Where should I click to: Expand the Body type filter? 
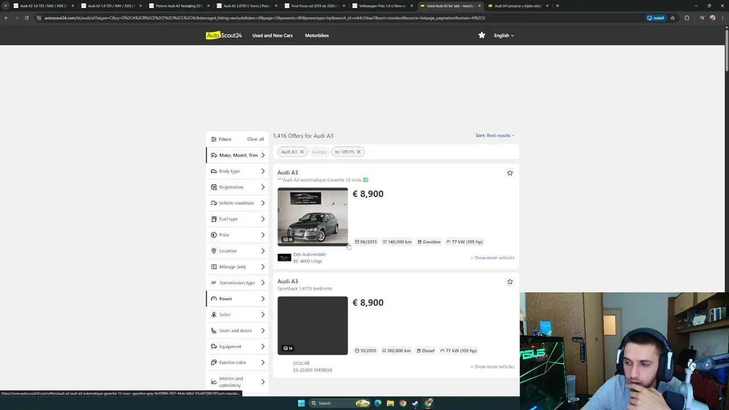click(x=237, y=171)
